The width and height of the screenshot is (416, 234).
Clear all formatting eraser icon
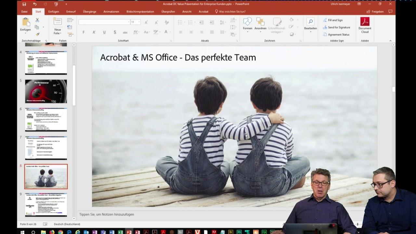167,22
